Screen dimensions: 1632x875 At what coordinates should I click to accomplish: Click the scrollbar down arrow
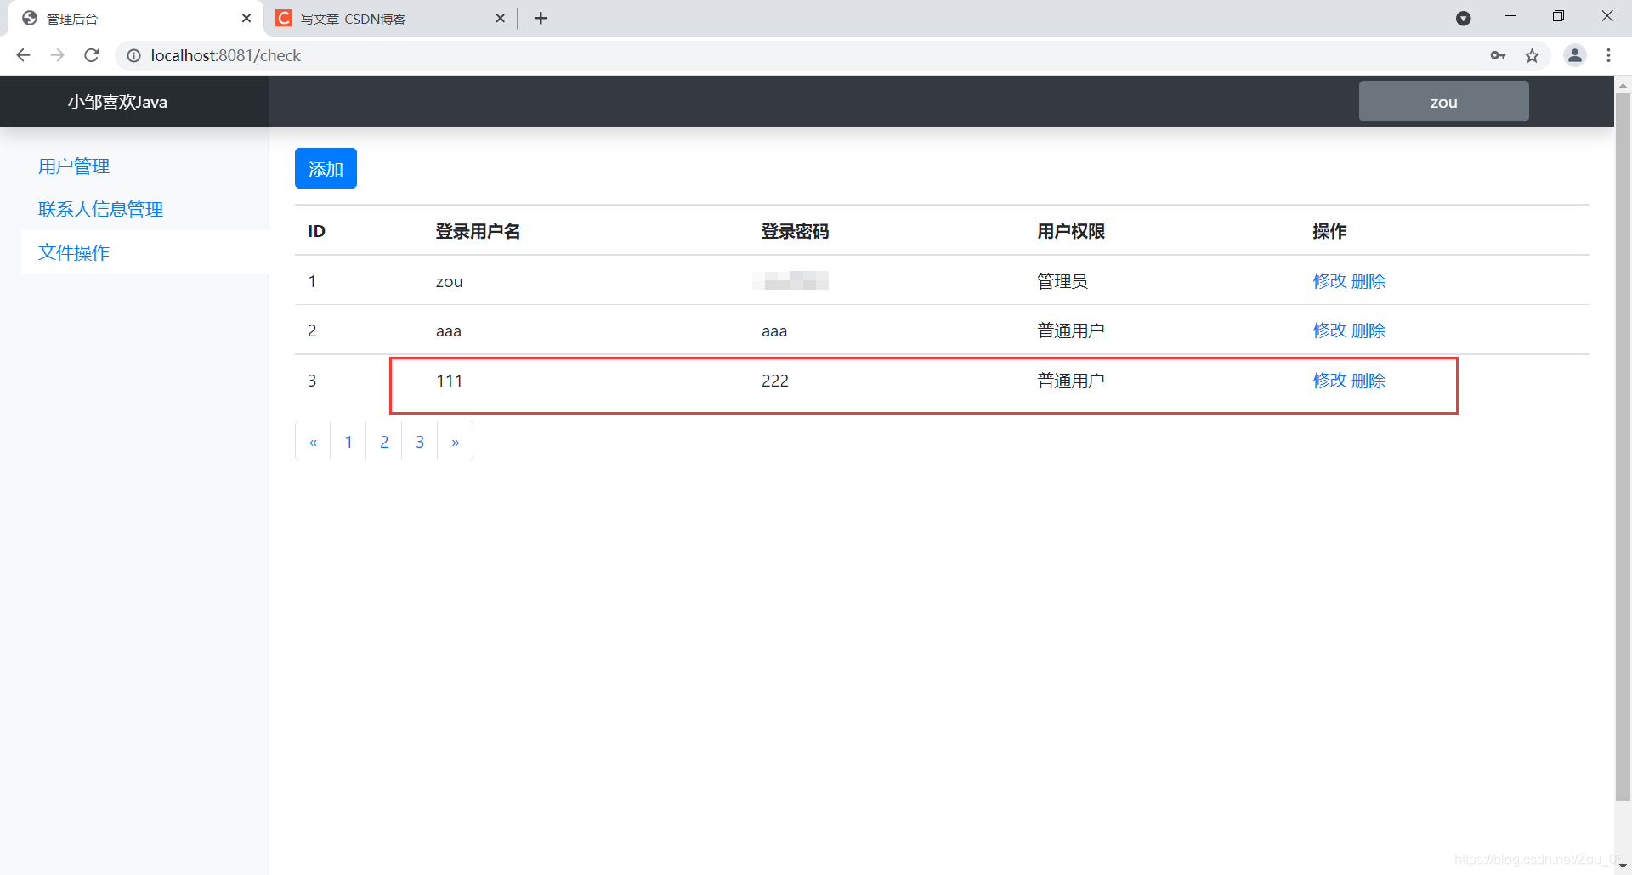point(1623,866)
